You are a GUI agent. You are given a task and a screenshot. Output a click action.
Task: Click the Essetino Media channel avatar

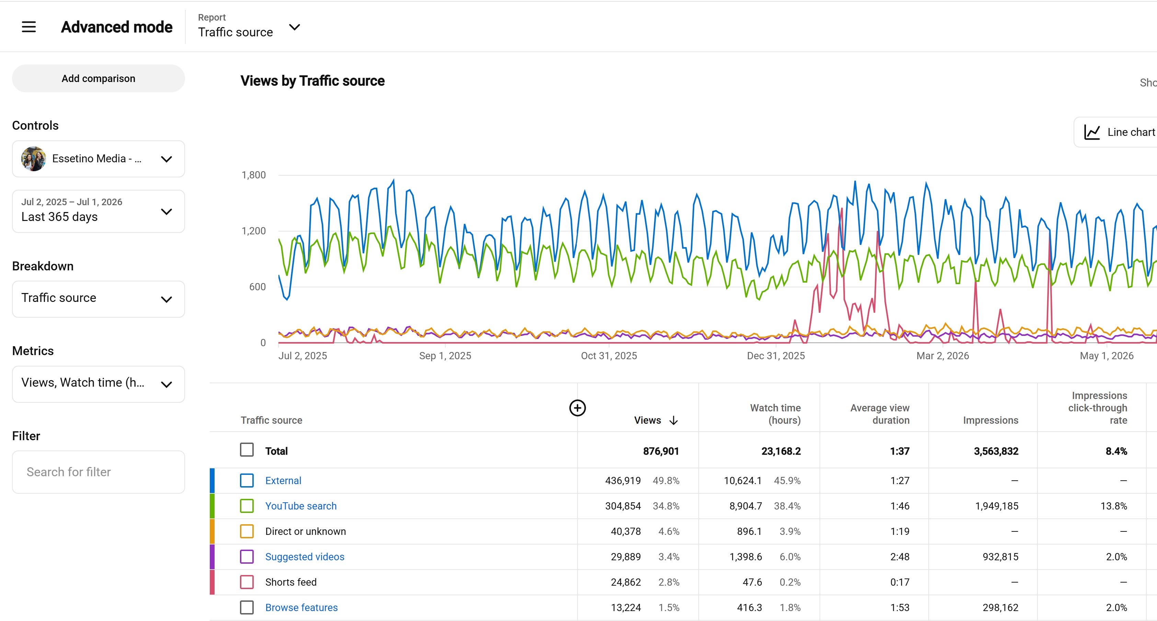coord(33,159)
